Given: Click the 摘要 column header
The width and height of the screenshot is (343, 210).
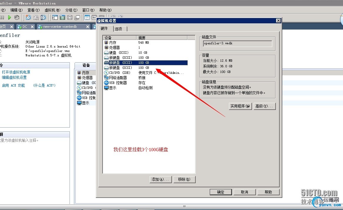Looking at the screenshot, I should click(162, 38).
